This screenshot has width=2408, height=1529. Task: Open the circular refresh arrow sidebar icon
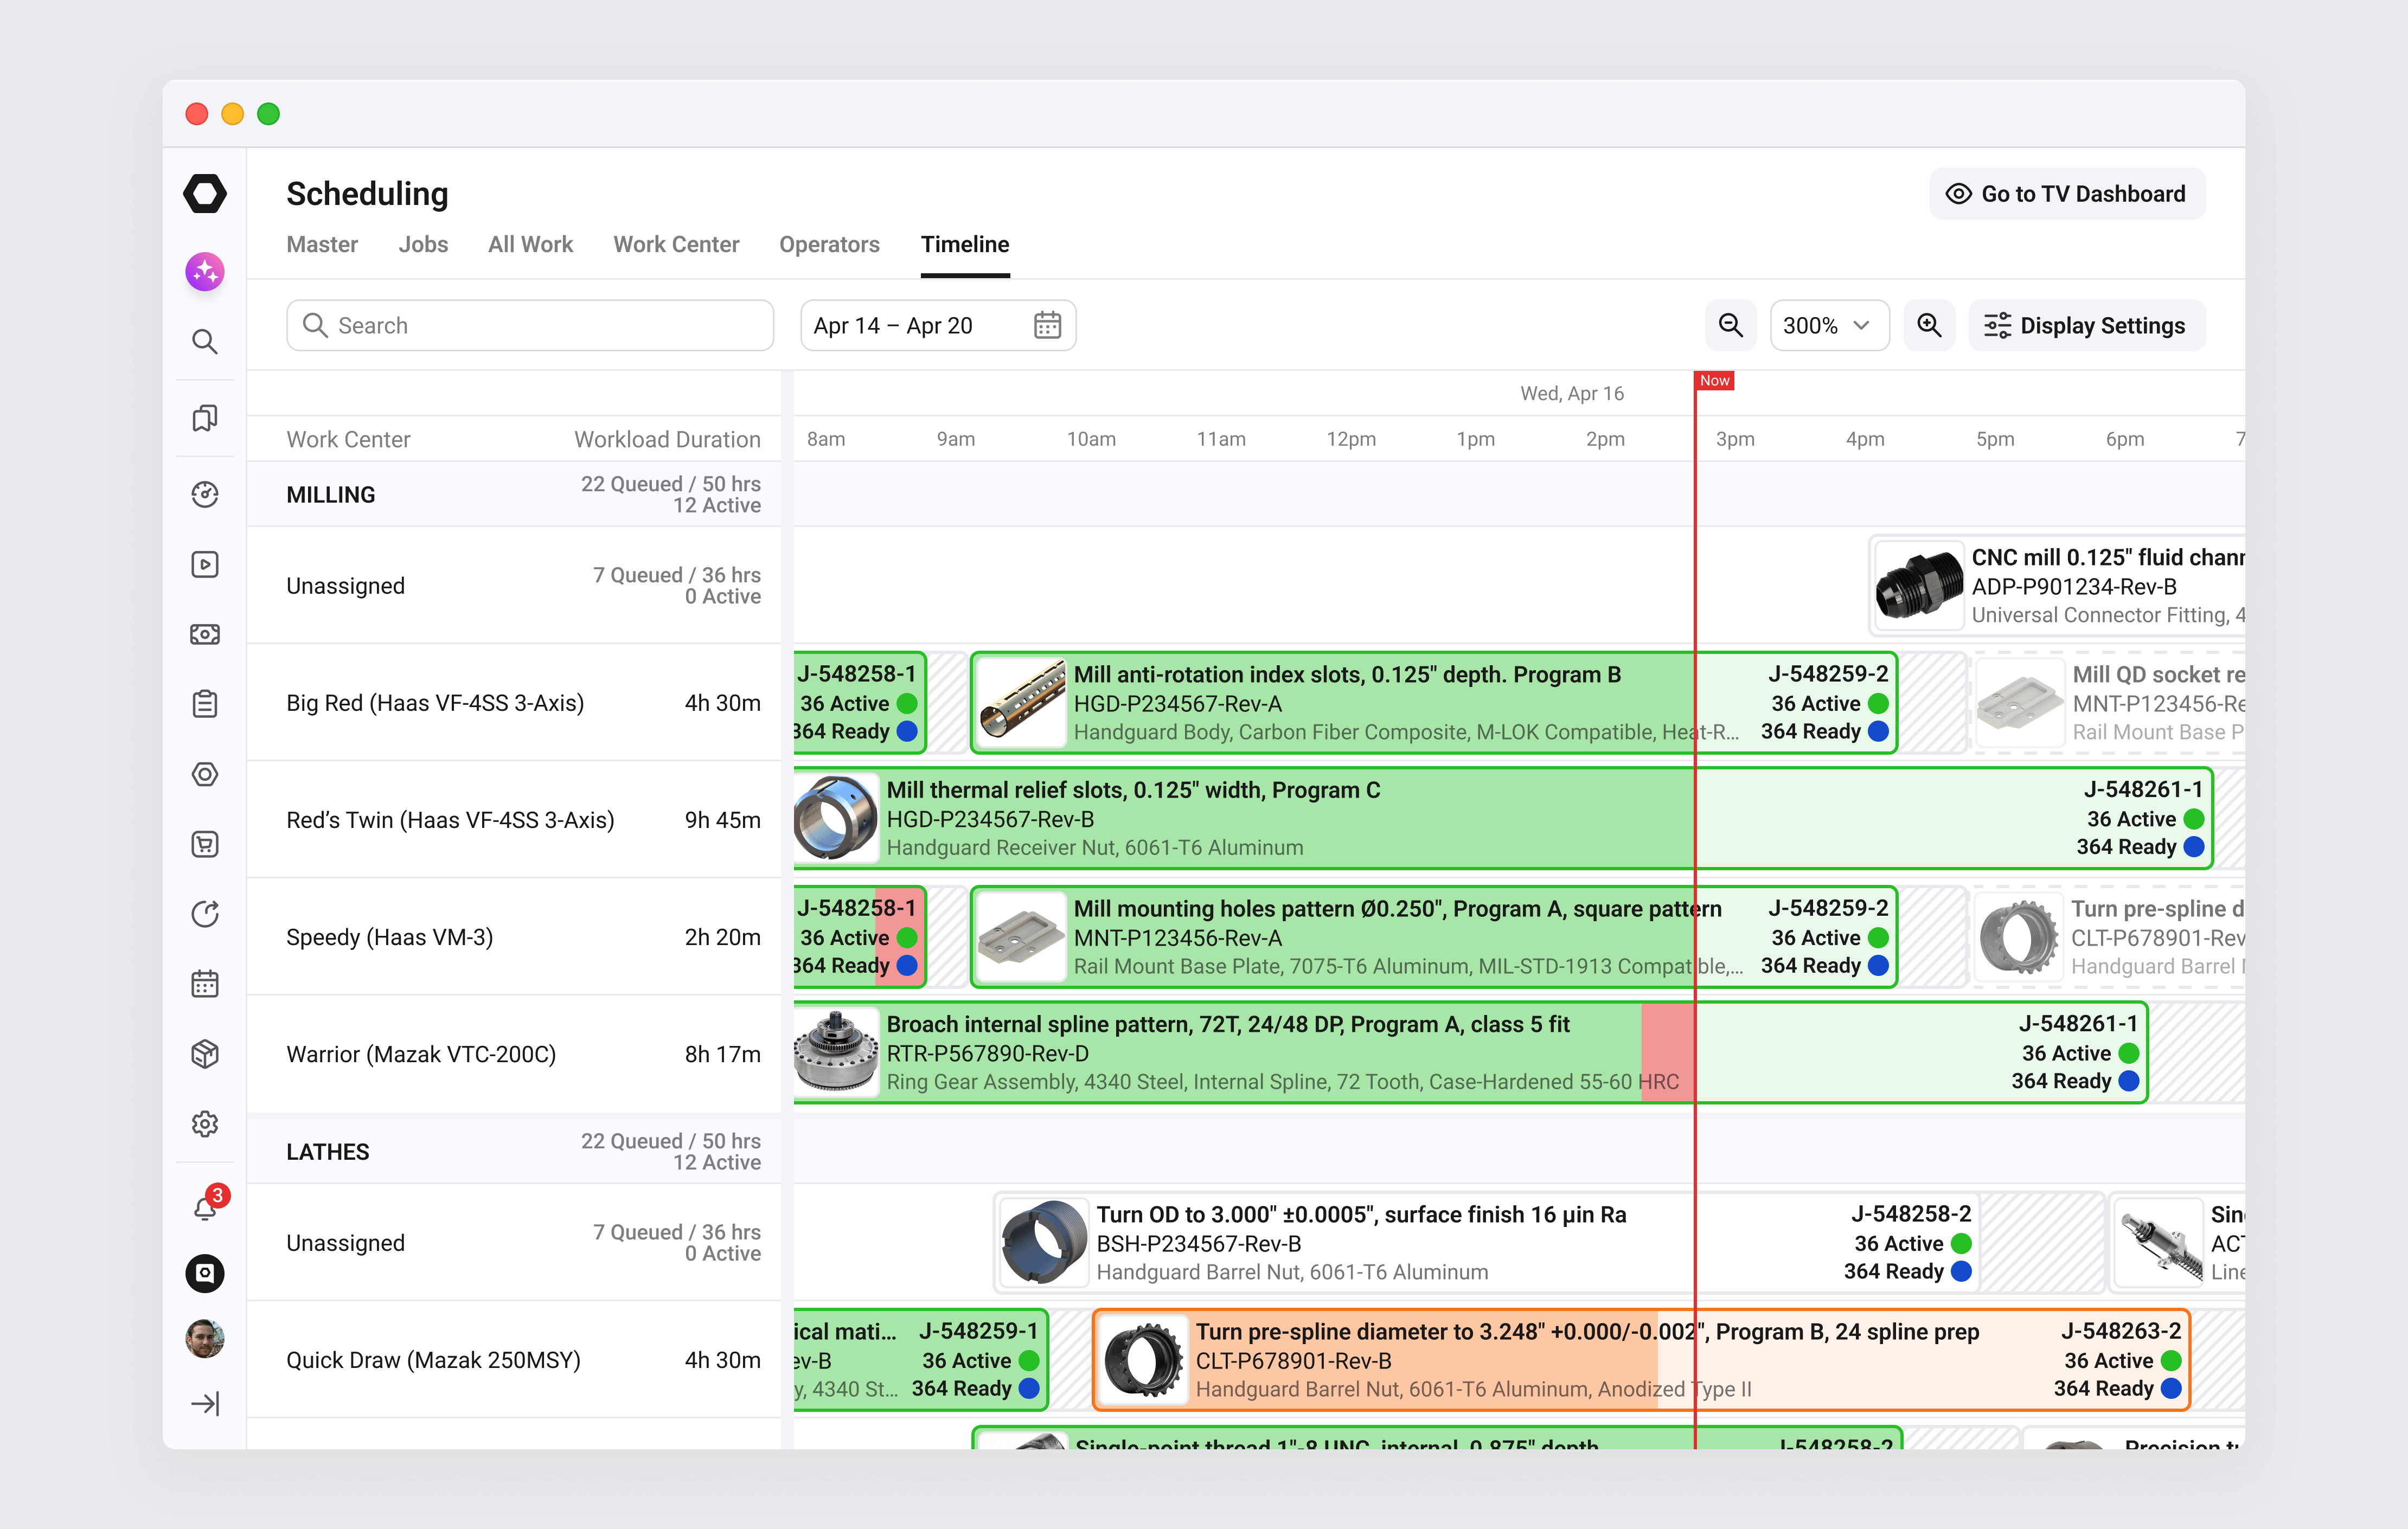205,914
